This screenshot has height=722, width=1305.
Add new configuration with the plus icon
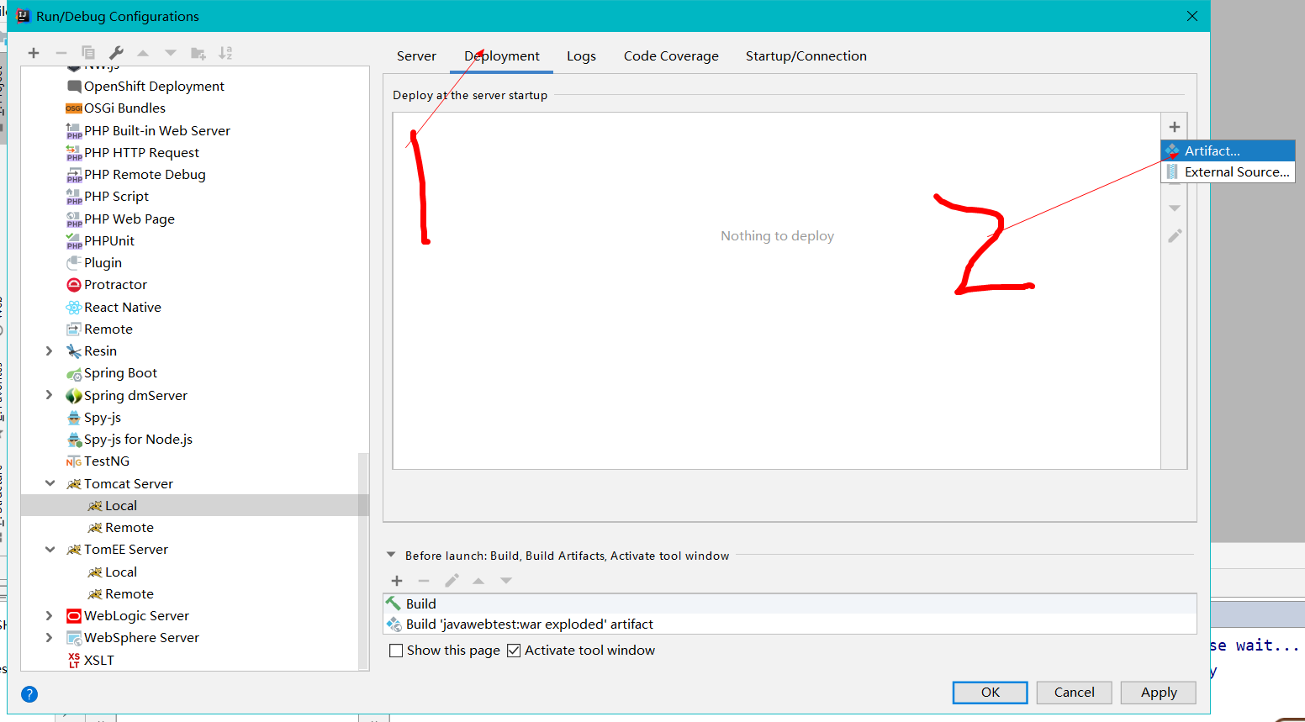[x=34, y=53]
